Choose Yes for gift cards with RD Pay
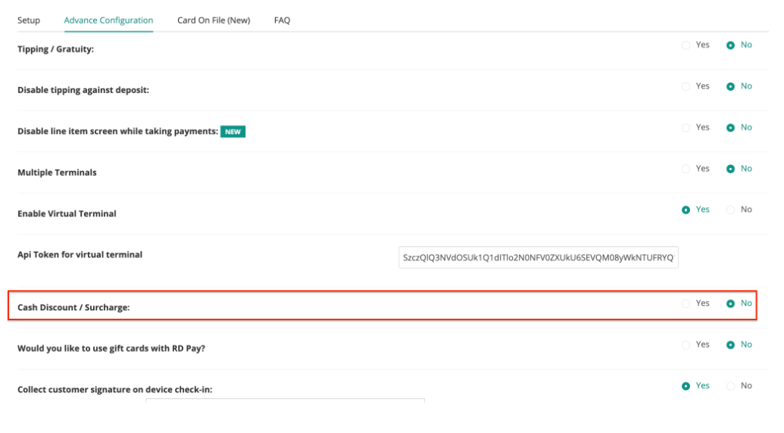 pos(686,345)
